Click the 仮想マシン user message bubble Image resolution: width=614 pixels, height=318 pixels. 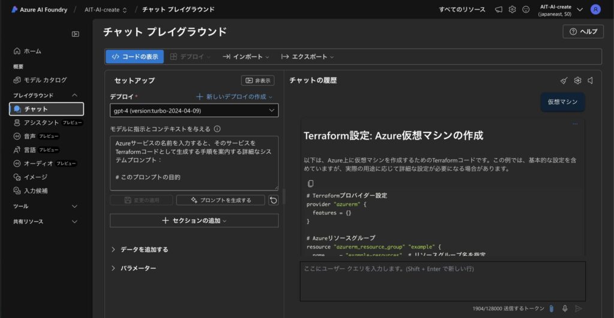(562, 102)
